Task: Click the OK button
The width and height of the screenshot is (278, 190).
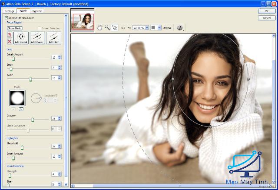Action: (265, 11)
